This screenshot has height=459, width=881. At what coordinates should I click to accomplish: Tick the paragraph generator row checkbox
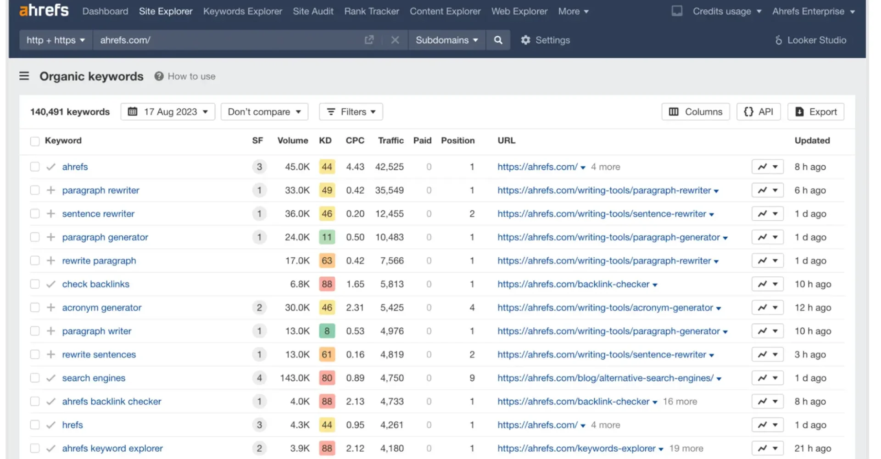[35, 237]
